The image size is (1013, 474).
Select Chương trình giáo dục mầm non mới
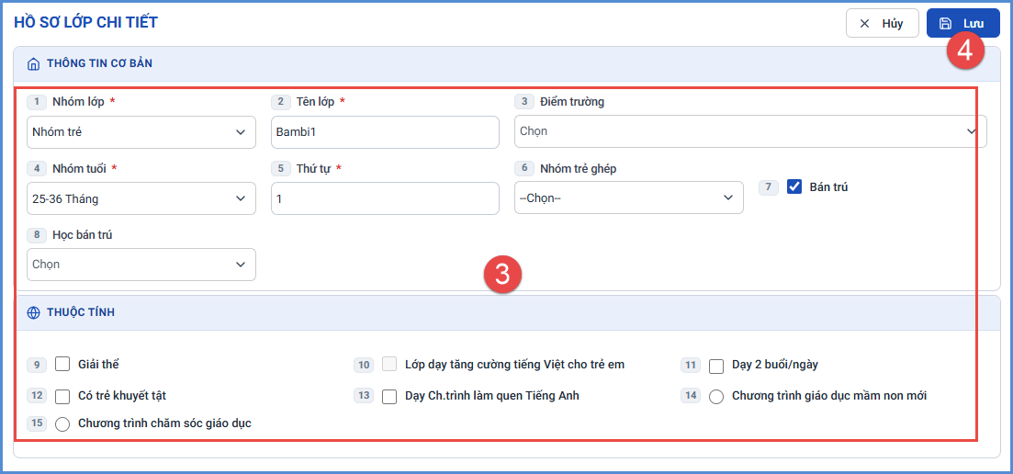(715, 397)
